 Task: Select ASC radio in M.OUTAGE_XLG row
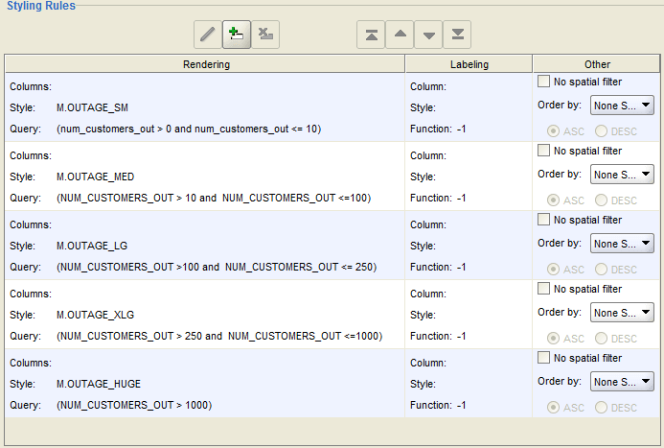pyautogui.click(x=553, y=339)
